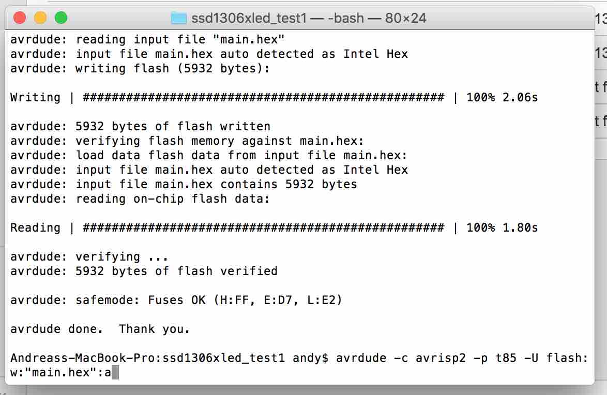Click the "reading on-chip flash data" line
The height and width of the screenshot is (395, 607).
(x=140, y=199)
